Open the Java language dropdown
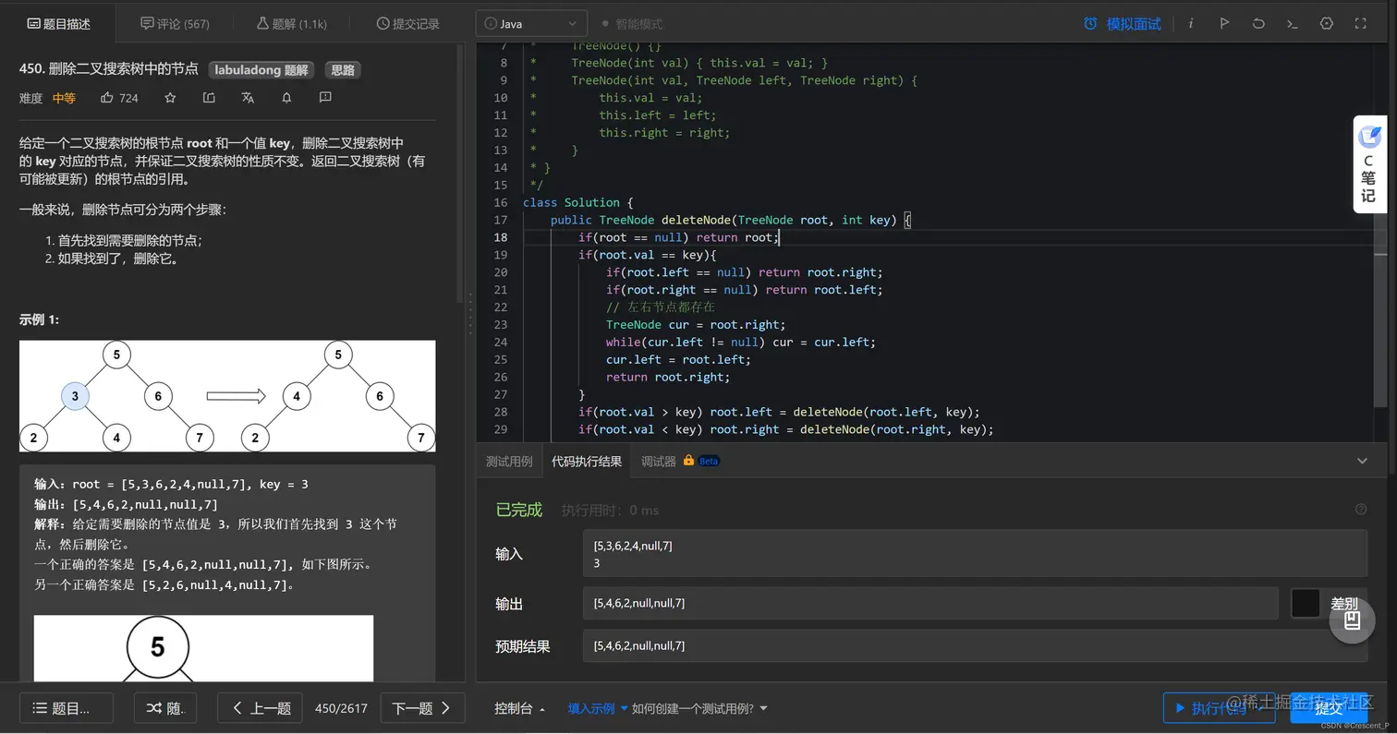The image size is (1397, 734). pos(530,23)
